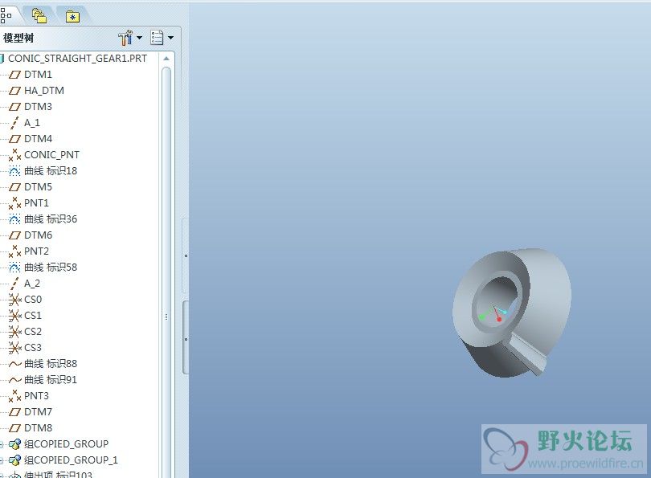651x478 pixels.
Task: Open the Favorites navigator tab
Action: pyautogui.click(x=72, y=17)
